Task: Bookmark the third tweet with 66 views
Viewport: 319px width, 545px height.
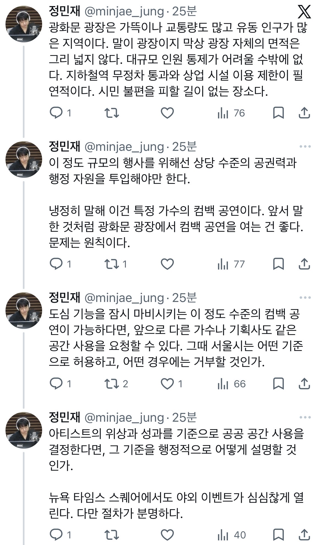Action: coord(278,384)
